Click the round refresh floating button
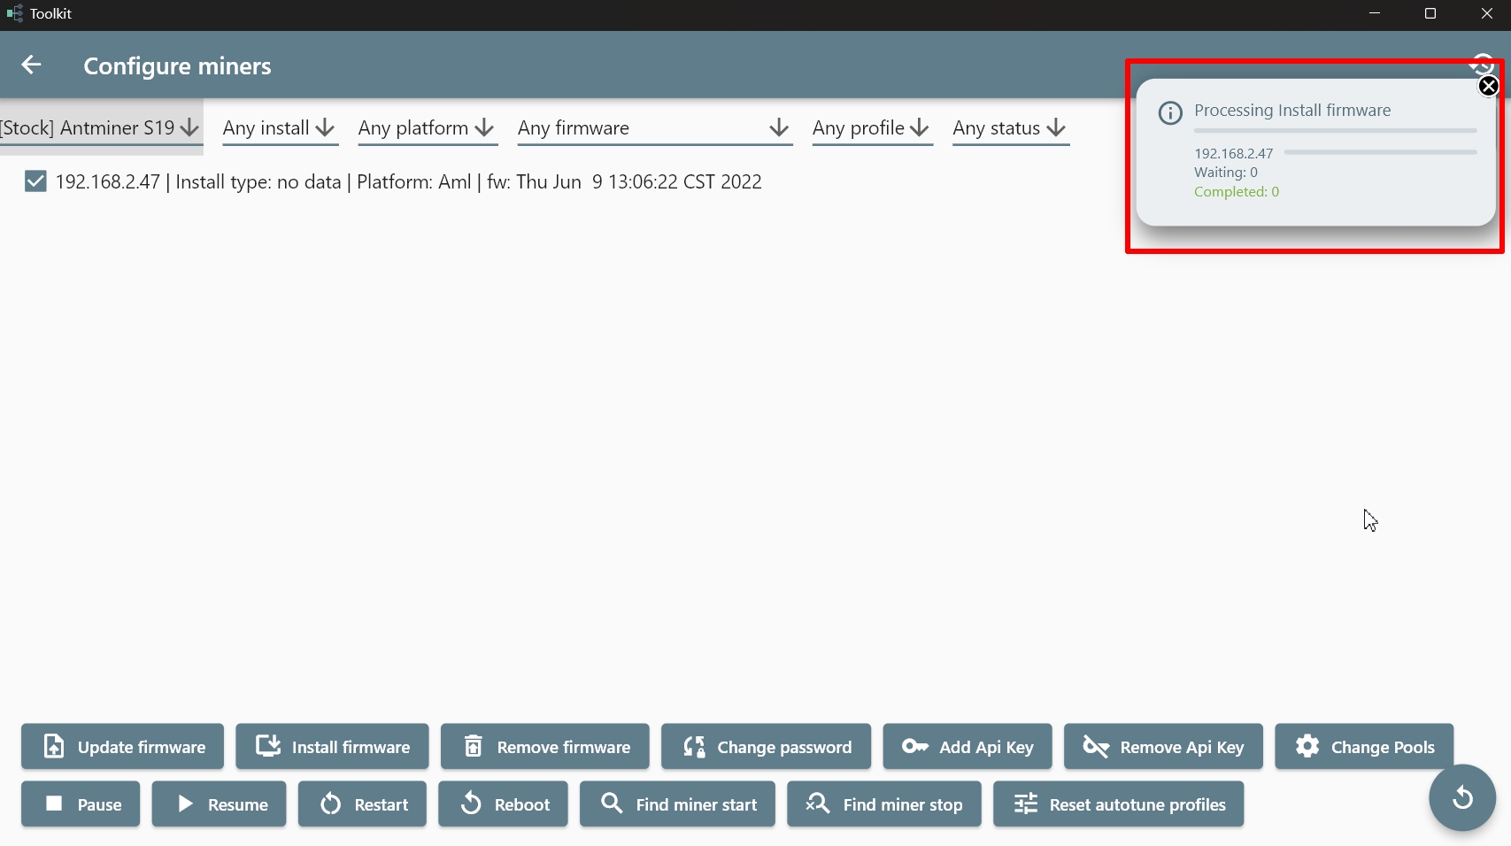Screen dimensions: 1511x846 [x=1462, y=797]
